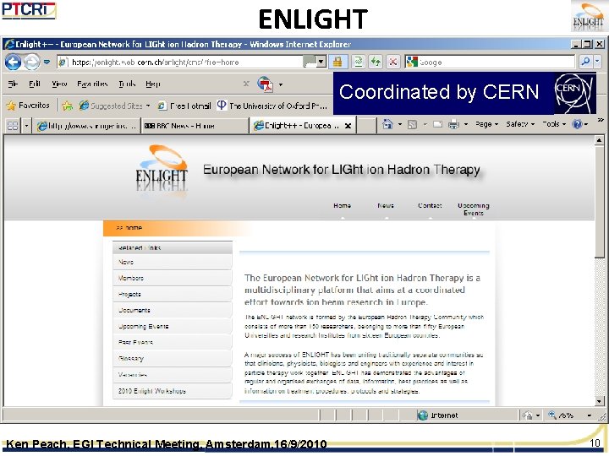Click the Print icon
The image size is (609, 456).
click(453, 124)
